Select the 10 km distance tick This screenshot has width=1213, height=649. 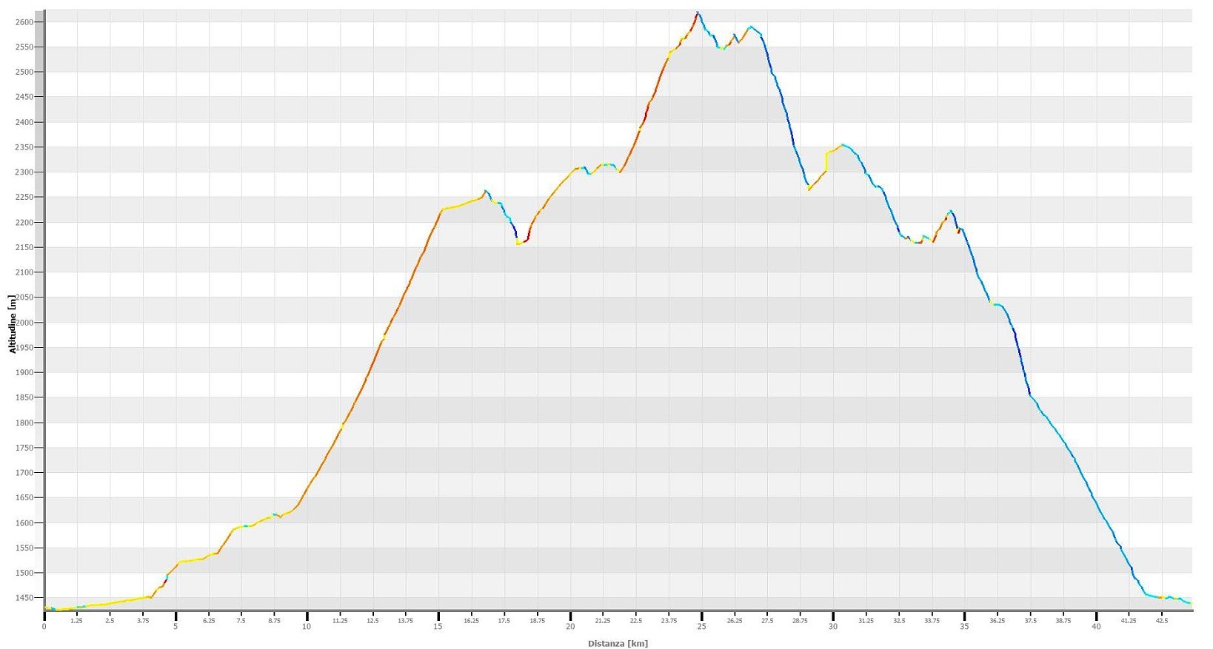307,626
